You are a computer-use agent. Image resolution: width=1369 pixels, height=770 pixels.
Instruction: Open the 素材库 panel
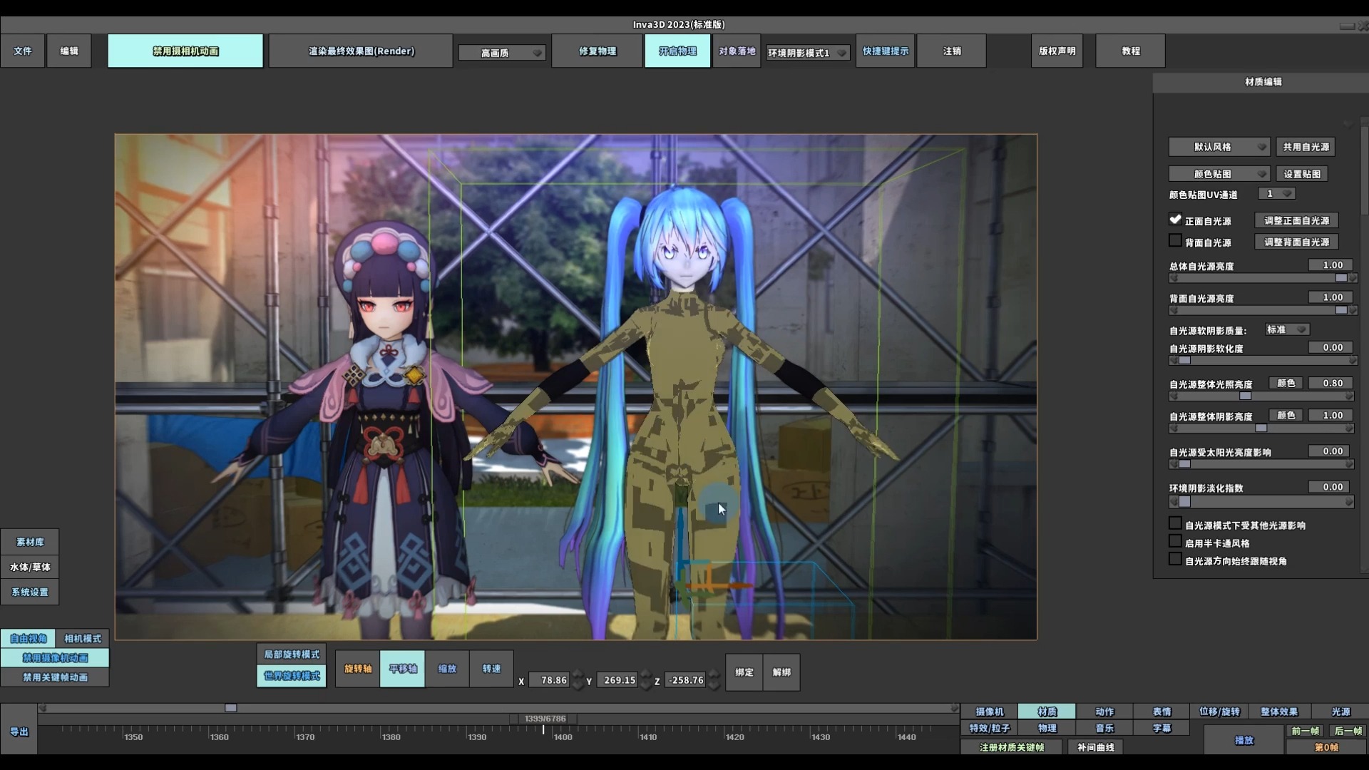[30, 543]
